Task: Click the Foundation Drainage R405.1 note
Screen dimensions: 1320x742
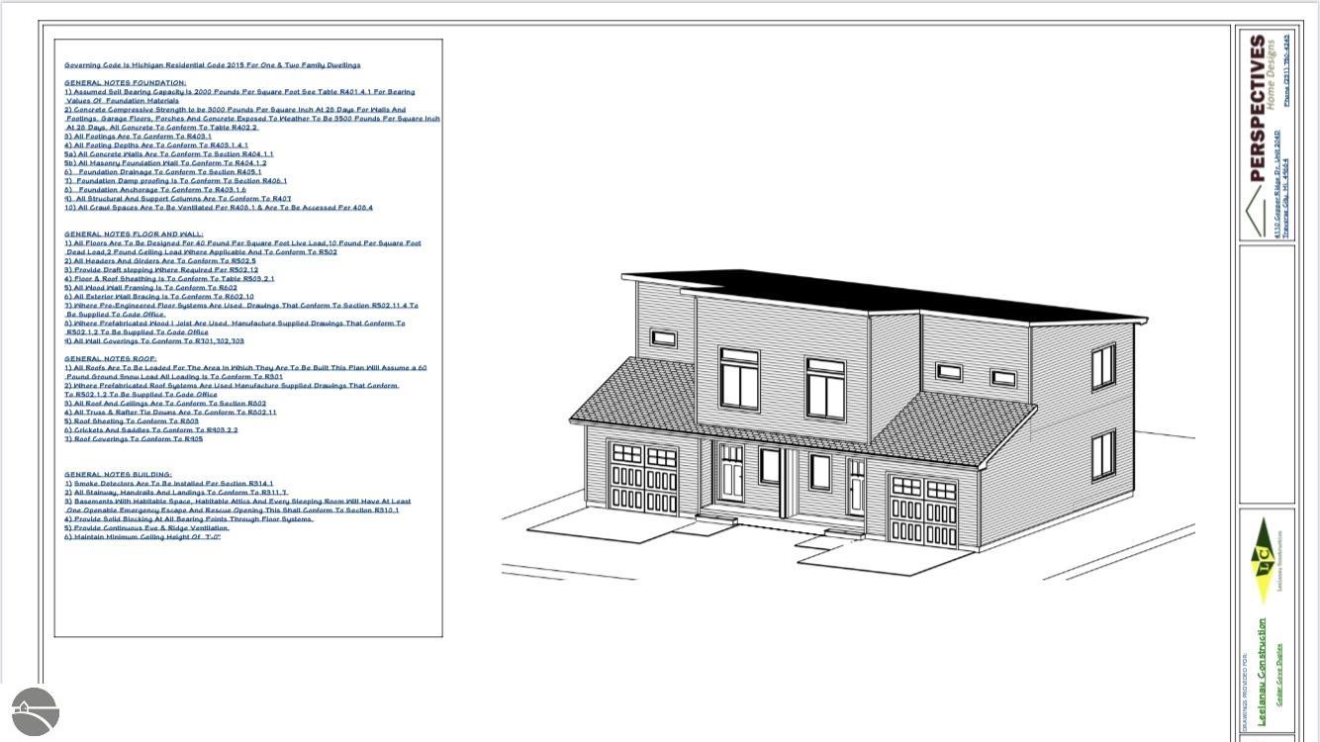Action: tap(163, 172)
